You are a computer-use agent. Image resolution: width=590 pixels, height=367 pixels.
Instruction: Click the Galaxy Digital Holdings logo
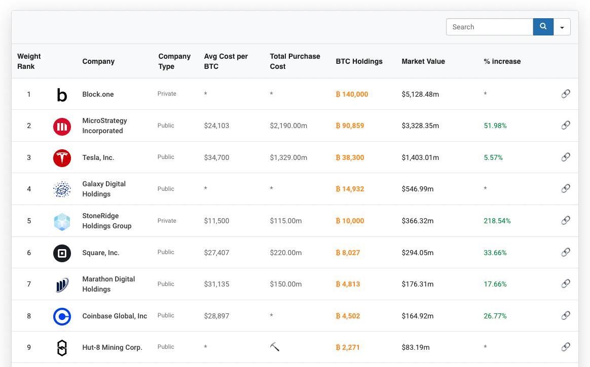tap(62, 189)
